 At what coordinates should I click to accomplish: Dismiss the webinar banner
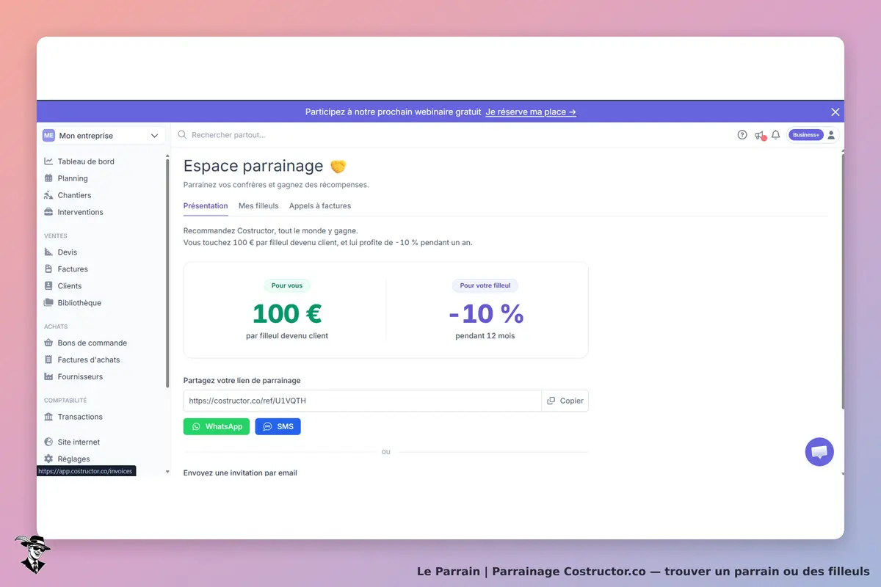click(835, 112)
